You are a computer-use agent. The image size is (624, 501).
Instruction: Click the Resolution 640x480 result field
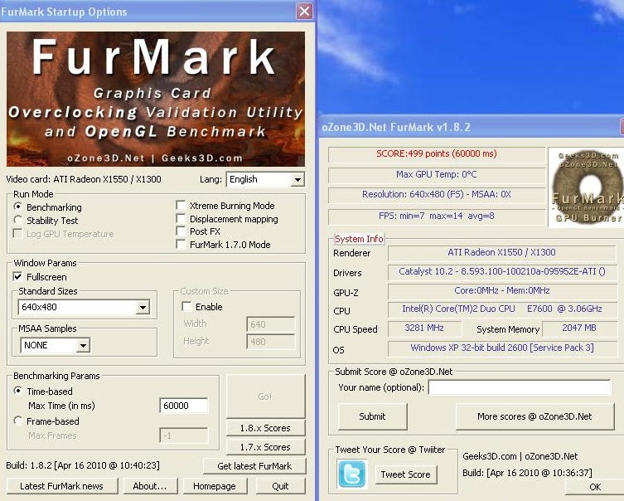[437, 194]
